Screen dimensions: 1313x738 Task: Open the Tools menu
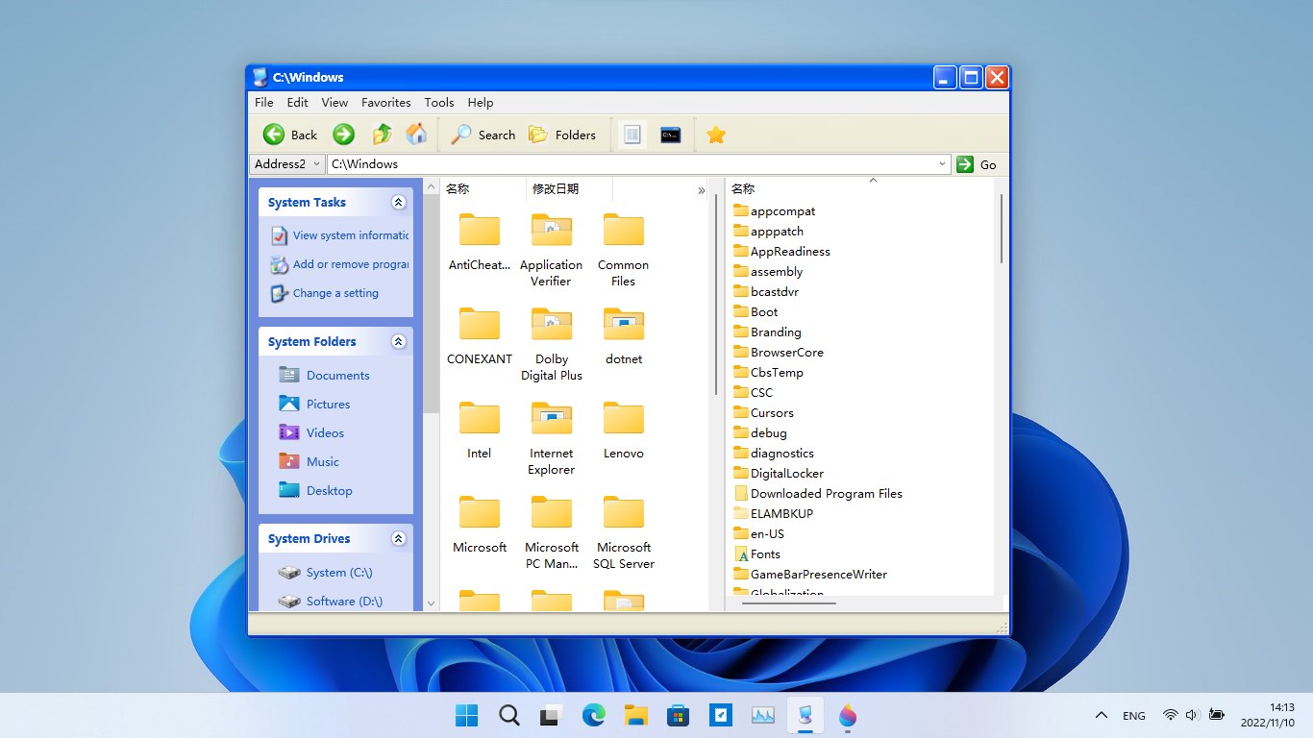coord(438,103)
